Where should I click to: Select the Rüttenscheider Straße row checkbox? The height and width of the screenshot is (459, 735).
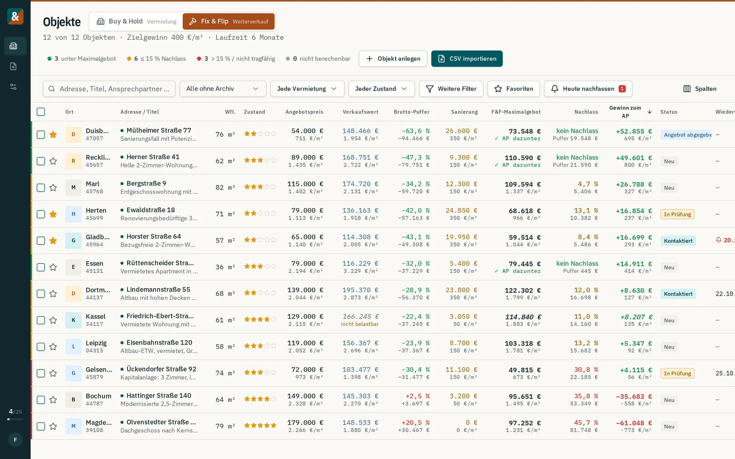click(41, 267)
